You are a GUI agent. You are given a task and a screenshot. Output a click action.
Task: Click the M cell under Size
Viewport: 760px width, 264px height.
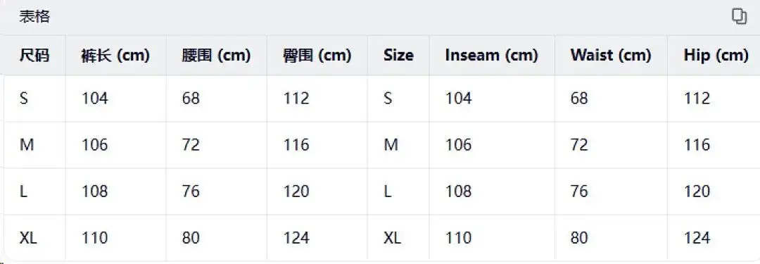tap(391, 144)
